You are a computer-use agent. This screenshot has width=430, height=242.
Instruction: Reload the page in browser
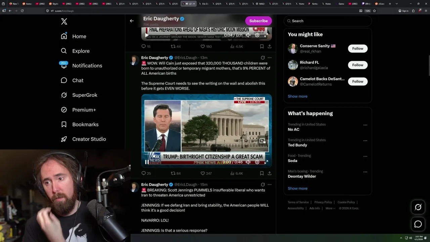(x=22, y=11)
